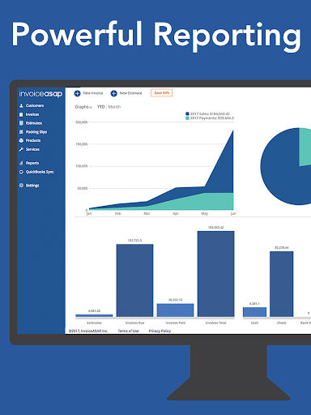The width and height of the screenshot is (311, 415).
Task: Open the Terms of Use link
Action: (129, 331)
